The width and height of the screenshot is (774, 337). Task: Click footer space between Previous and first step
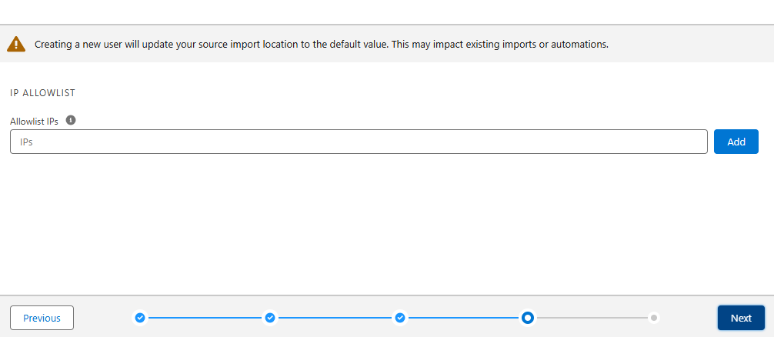[104, 317]
